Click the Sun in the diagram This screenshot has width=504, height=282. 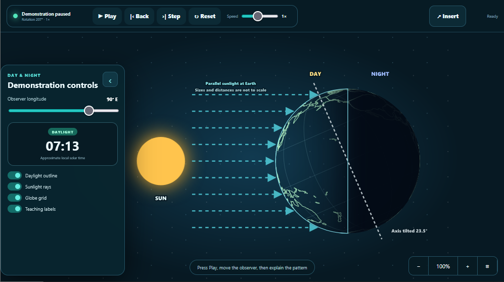(161, 161)
